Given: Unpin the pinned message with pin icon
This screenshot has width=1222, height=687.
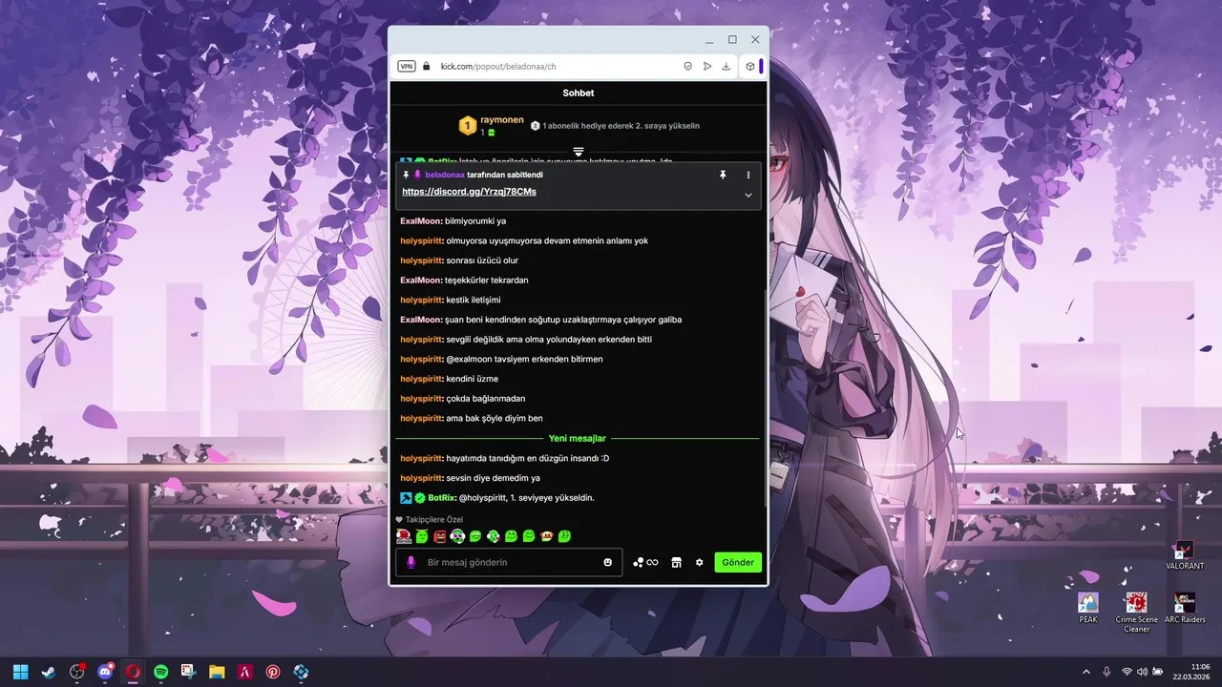Looking at the screenshot, I should pos(723,175).
